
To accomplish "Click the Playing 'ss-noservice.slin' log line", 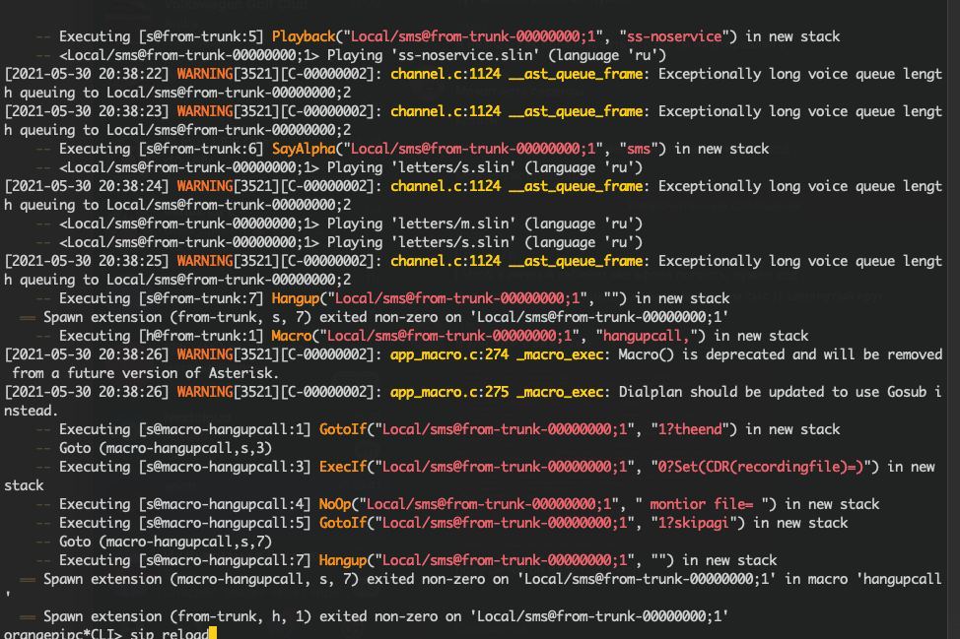I will coord(363,55).
